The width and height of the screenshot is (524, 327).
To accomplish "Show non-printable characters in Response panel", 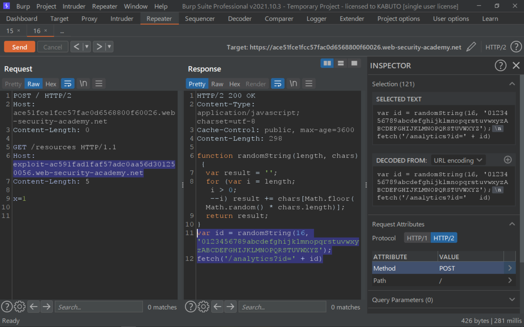I will [293, 84].
